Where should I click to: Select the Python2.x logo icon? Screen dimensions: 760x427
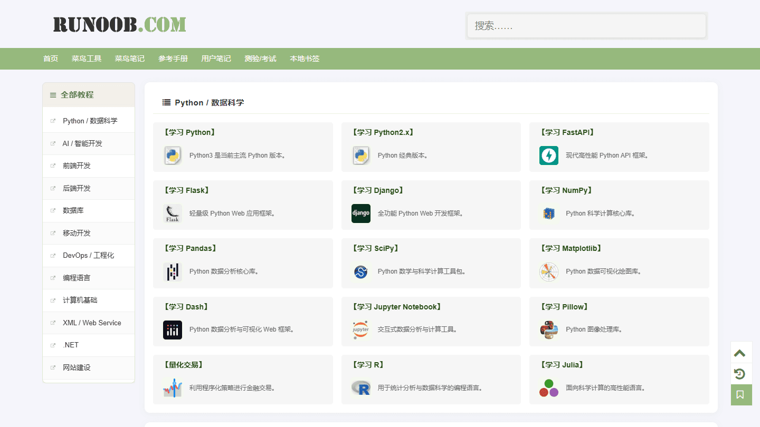pos(361,156)
